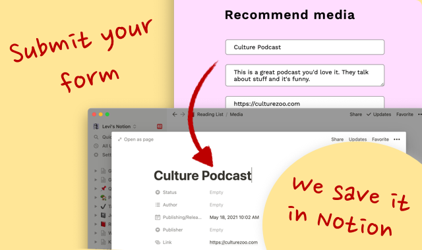The width and height of the screenshot is (422, 250).
Task: Click the Status property icon
Action: [x=158, y=192]
